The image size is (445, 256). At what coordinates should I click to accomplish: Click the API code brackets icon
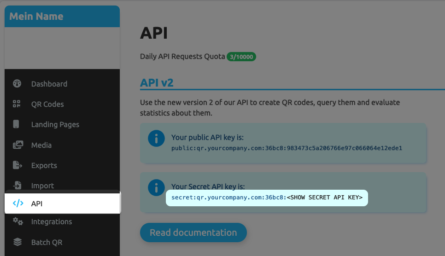point(18,203)
